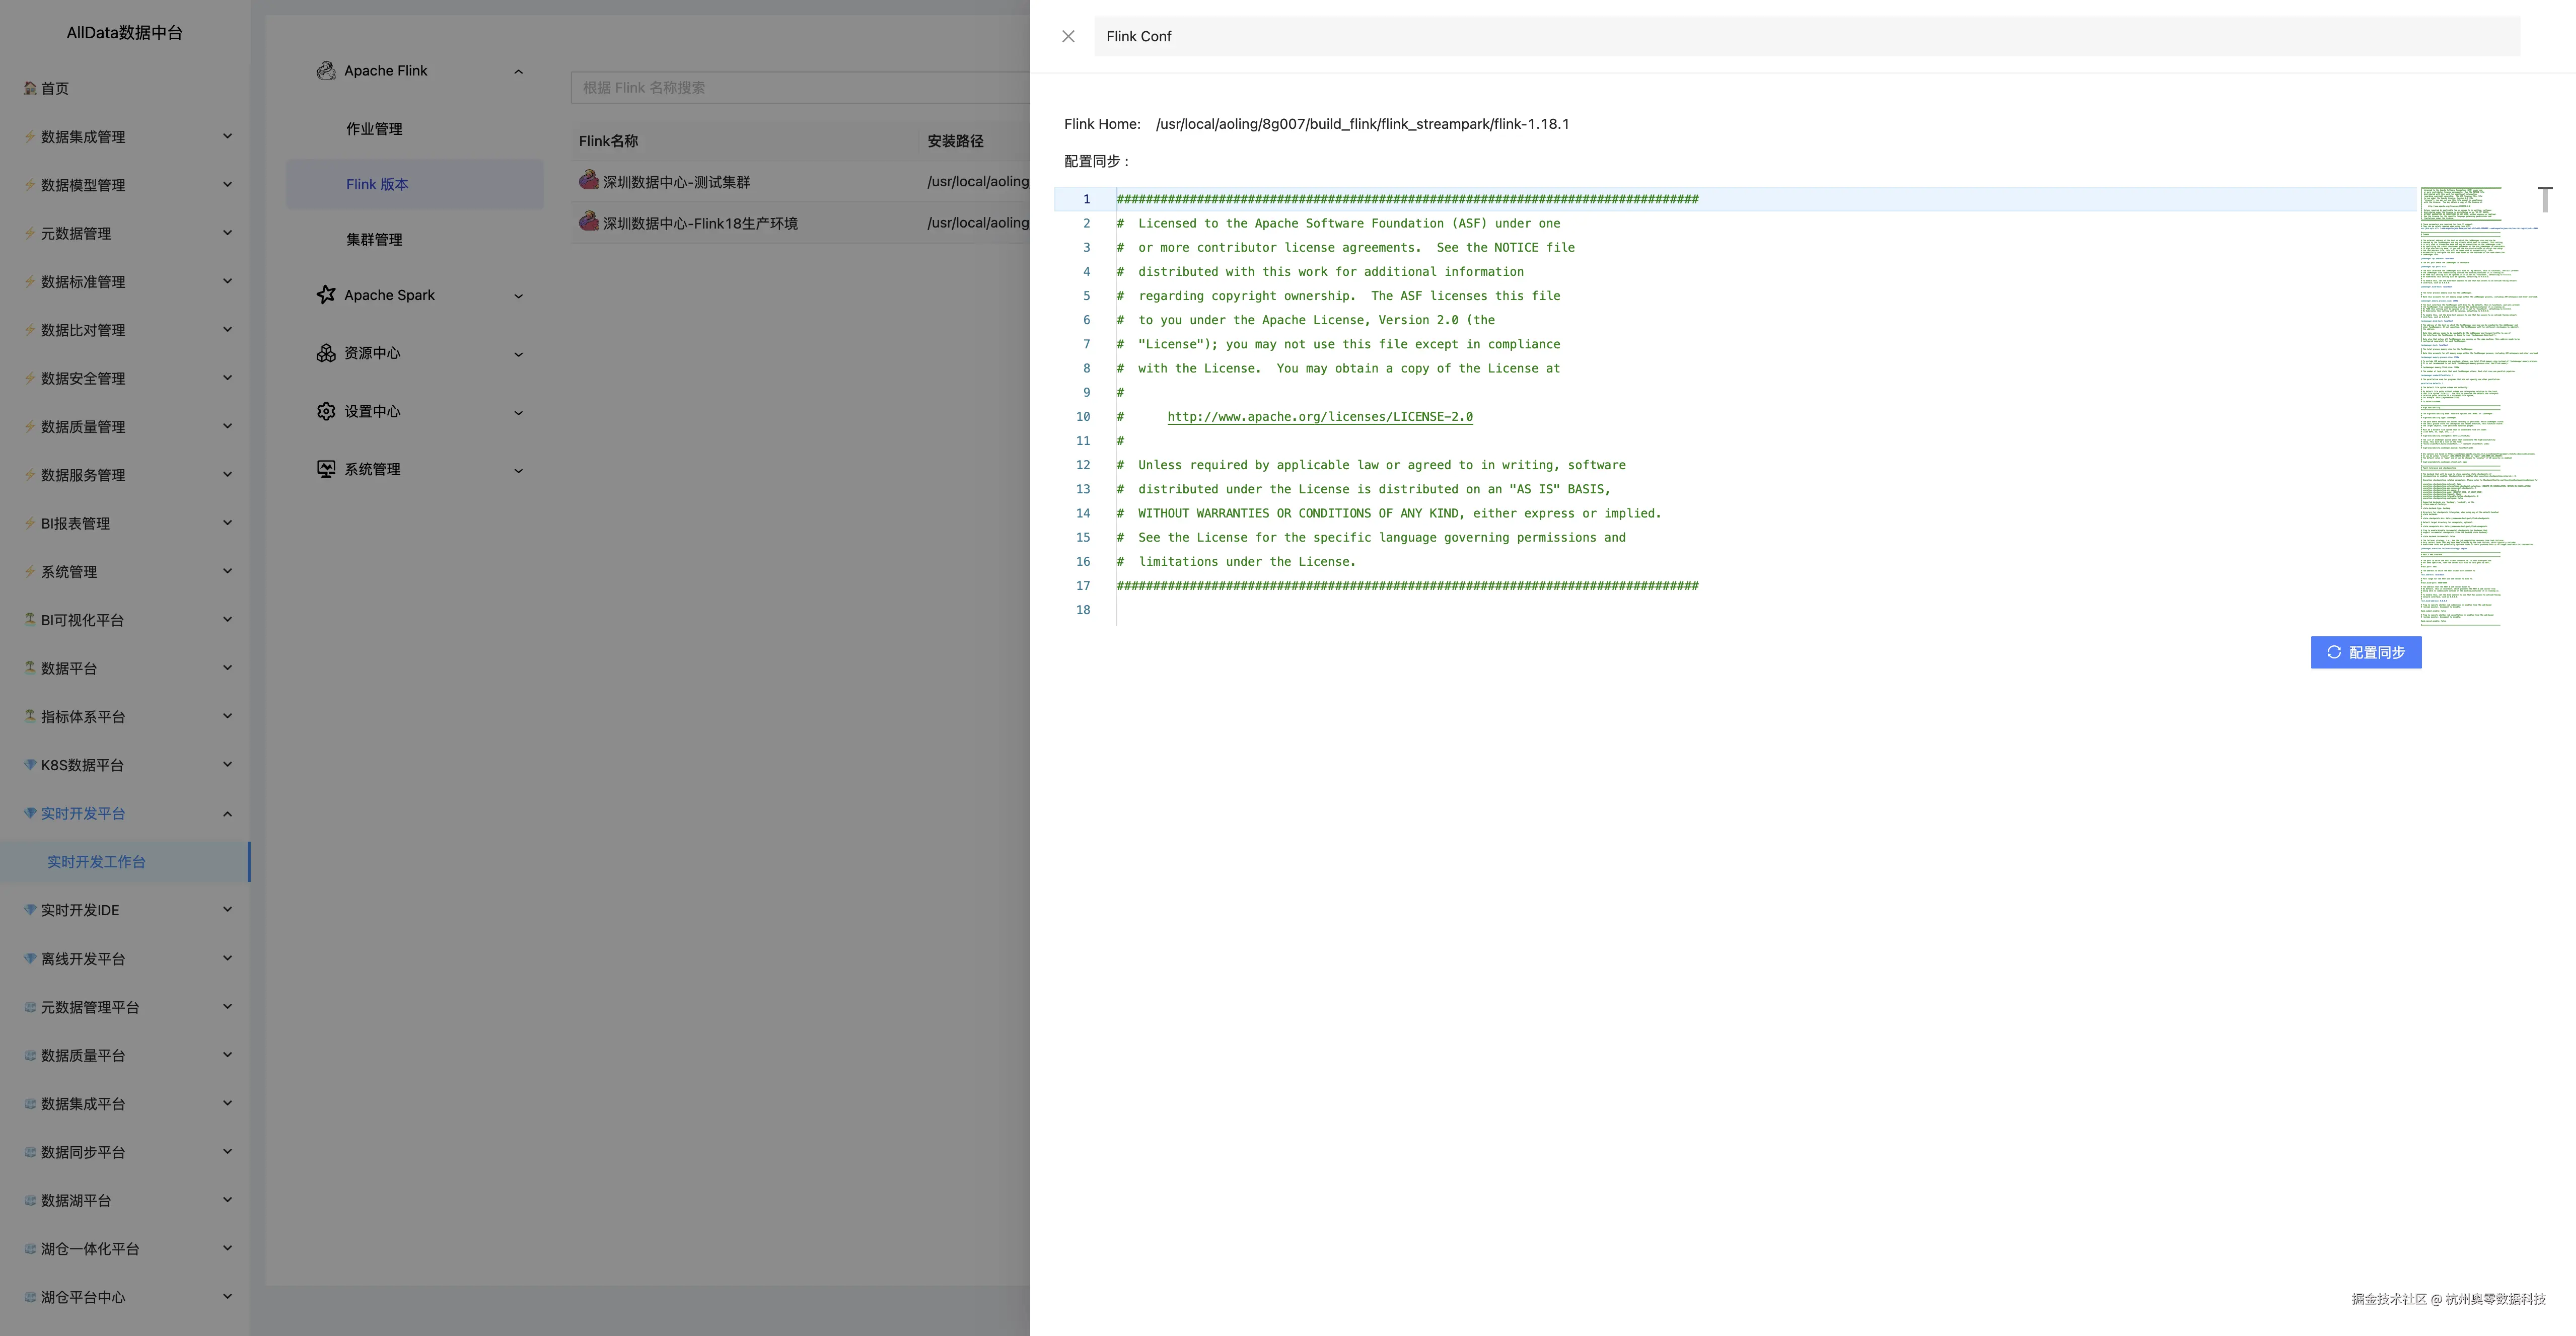Open the 实时开发工作台 sidebar entry
The image size is (2576, 1336).
coord(96,862)
